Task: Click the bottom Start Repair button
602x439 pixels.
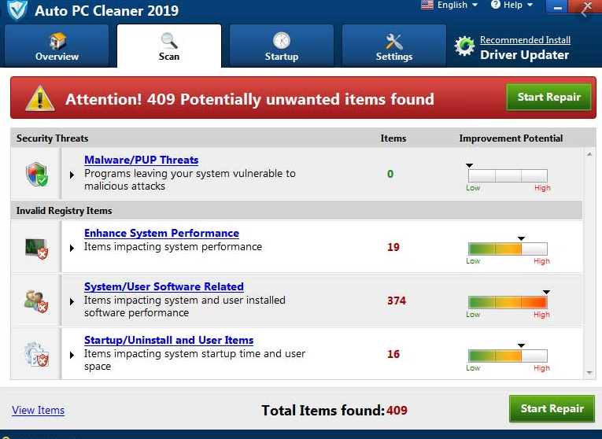Action: coord(552,408)
